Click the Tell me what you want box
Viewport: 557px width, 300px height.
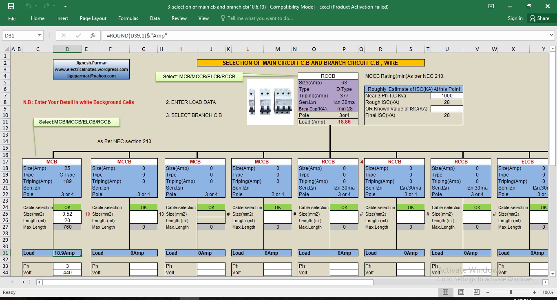pyautogui.click(x=260, y=18)
